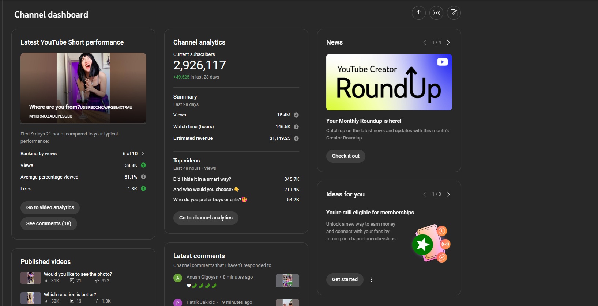The width and height of the screenshot is (598, 306).
Task: Click video thumbnail beside Patrik Jakicic comment
Action: (x=287, y=303)
